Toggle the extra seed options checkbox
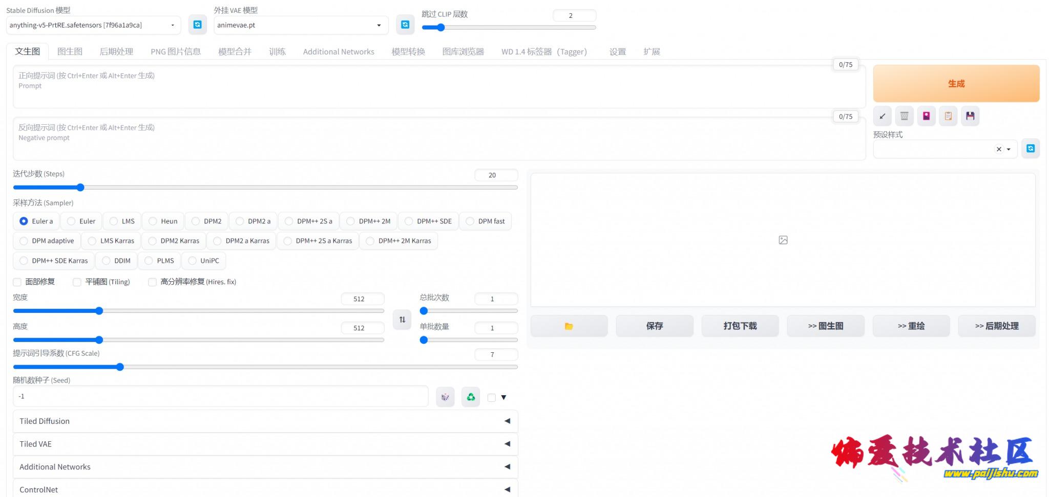Image resolution: width=1049 pixels, height=497 pixels. pos(492,397)
